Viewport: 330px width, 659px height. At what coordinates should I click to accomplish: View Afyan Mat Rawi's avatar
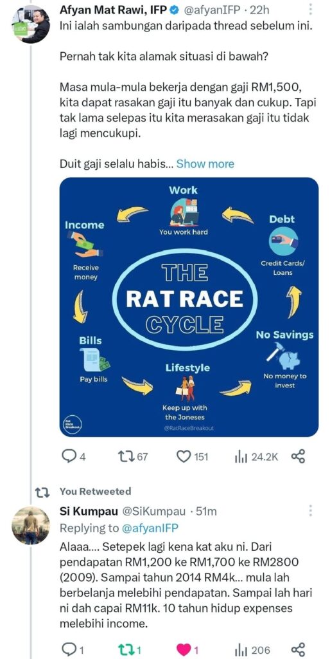(30, 24)
